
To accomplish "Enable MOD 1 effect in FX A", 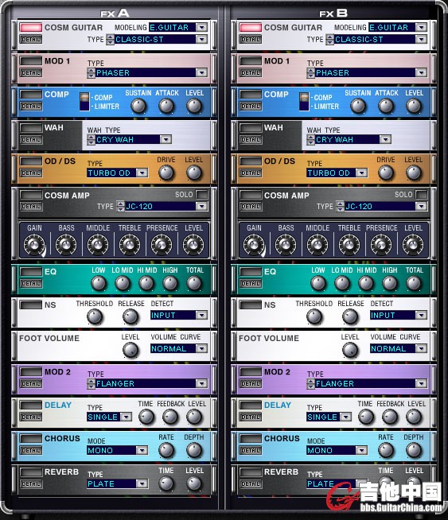I will [31, 60].
